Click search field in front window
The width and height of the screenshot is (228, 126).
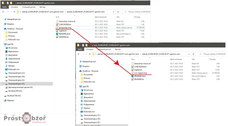[212, 54]
